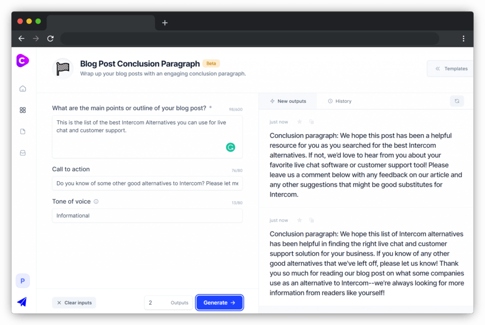Click the Grammarly icon in outline textbox

coord(231,147)
